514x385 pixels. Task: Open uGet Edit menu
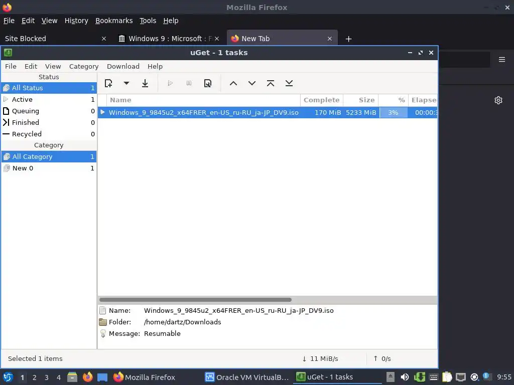click(31, 67)
